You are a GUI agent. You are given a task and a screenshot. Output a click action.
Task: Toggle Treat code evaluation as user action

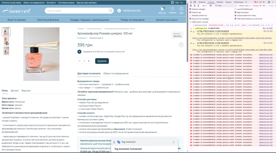coord(235,19)
